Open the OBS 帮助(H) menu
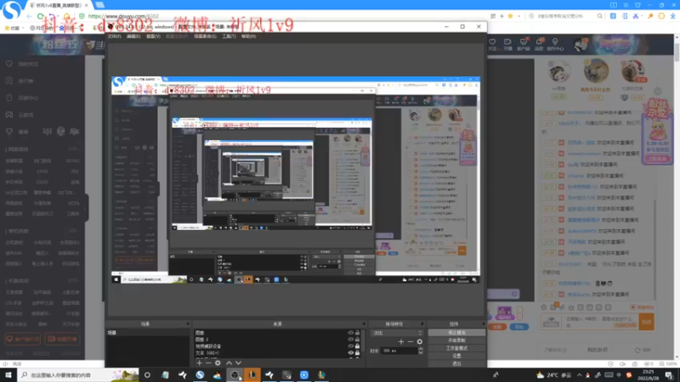This screenshot has width=680, height=382. click(248, 37)
